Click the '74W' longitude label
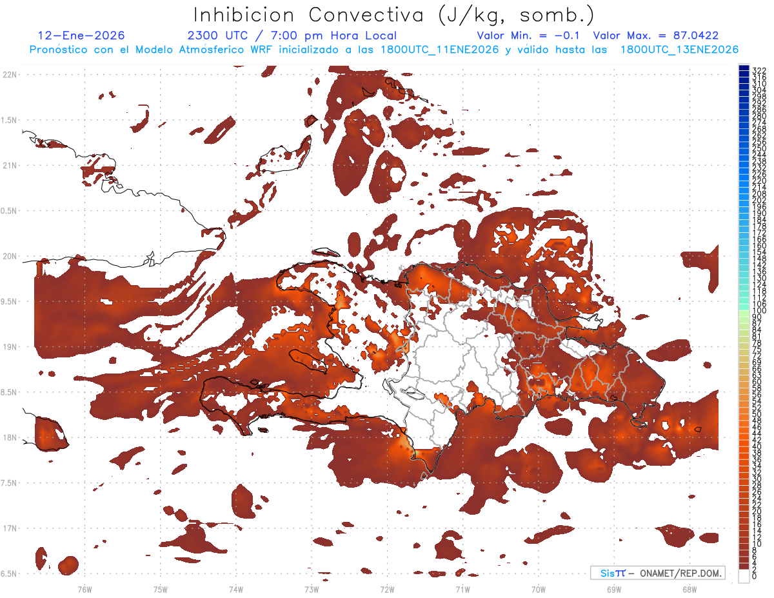This screenshot has height=598, width=774. [236, 588]
